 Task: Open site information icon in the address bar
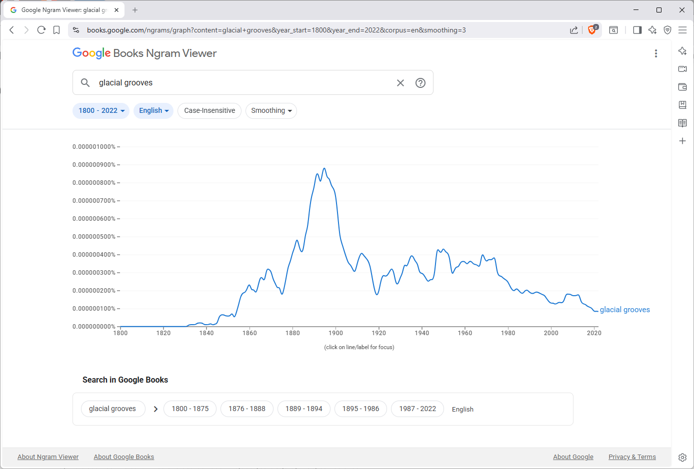[76, 30]
